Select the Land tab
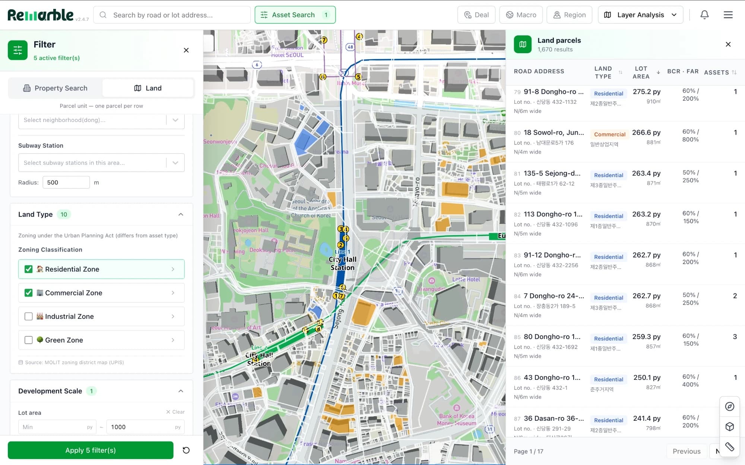This screenshot has width=745, height=465. (x=148, y=88)
